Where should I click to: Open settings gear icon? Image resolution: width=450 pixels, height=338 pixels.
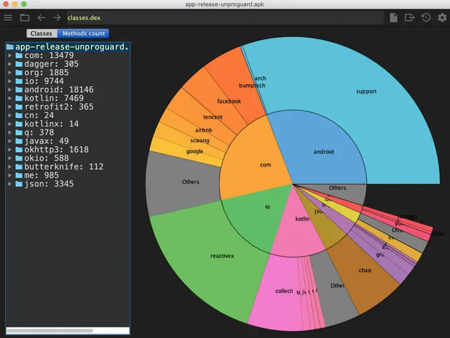[442, 18]
